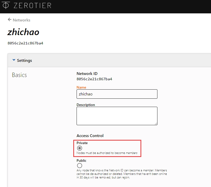
Task: Click the Private option label
Action: tap(82, 143)
